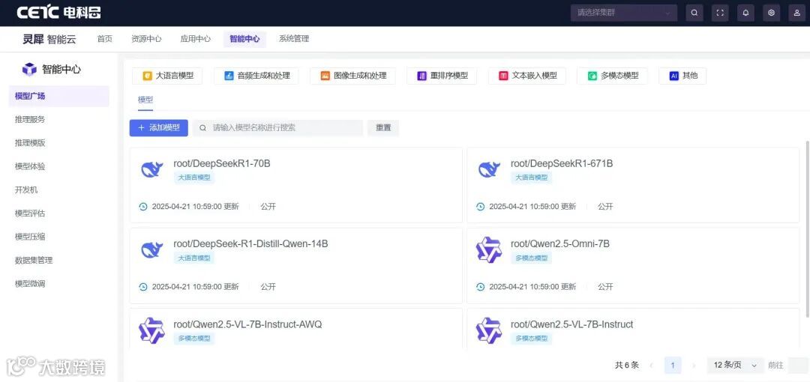Select the 智能中心 top menu
Viewport: 810px width, 382px height.
pyautogui.click(x=244, y=39)
